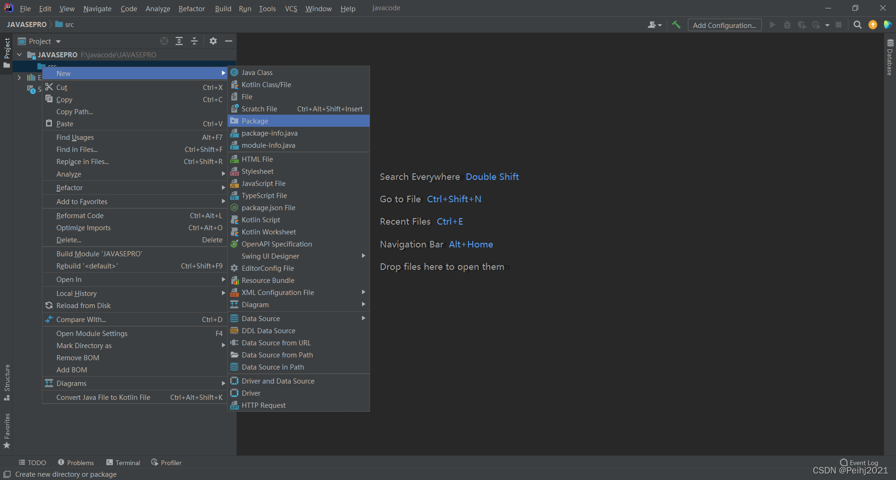Open the Structure tool window

tap(7, 382)
